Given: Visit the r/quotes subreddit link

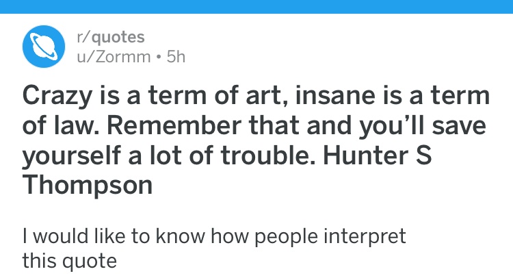Looking at the screenshot, I should tap(111, 37).
